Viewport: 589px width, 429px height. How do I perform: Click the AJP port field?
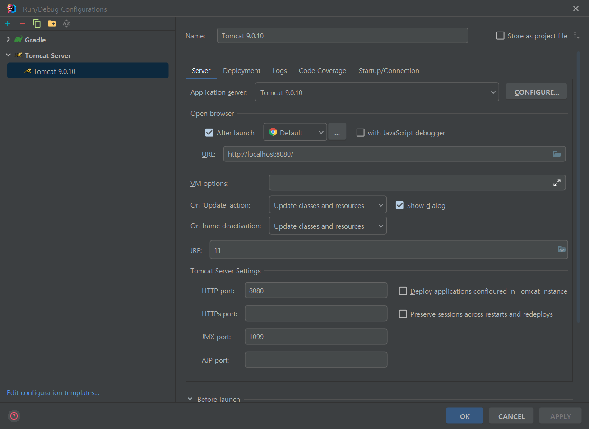click(316, 360)
